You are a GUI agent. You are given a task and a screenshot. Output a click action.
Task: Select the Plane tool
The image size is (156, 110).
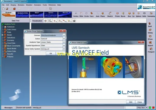(x=103, y=15)
